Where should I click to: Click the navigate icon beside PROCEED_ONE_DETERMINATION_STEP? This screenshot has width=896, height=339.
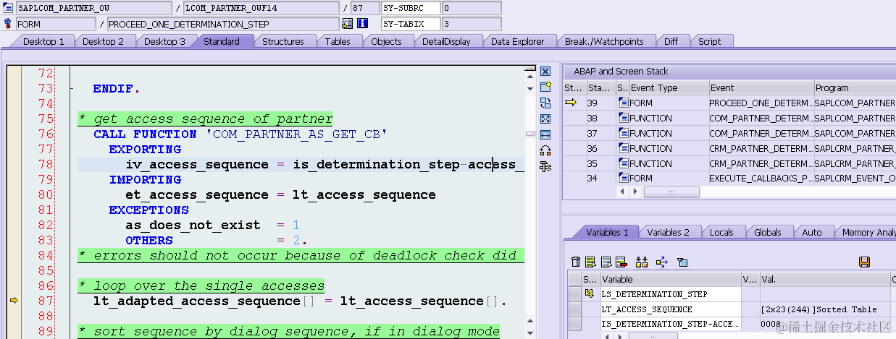click(x=348, y=24)
